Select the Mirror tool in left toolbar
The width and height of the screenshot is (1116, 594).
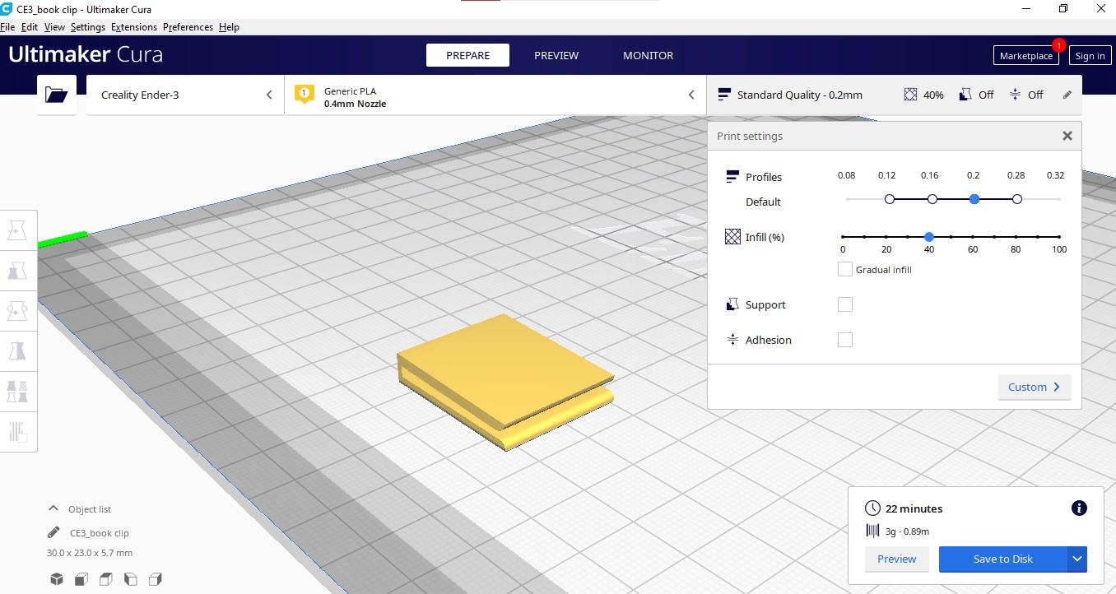[x=17, y=350]
